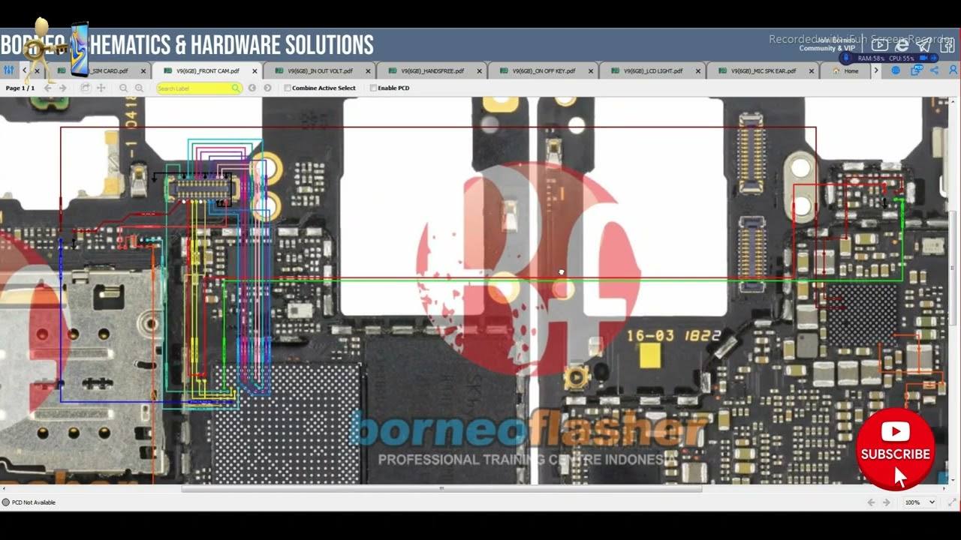Jump to previous search result
Screen dimensions: 961x540
tap(252, 88)
